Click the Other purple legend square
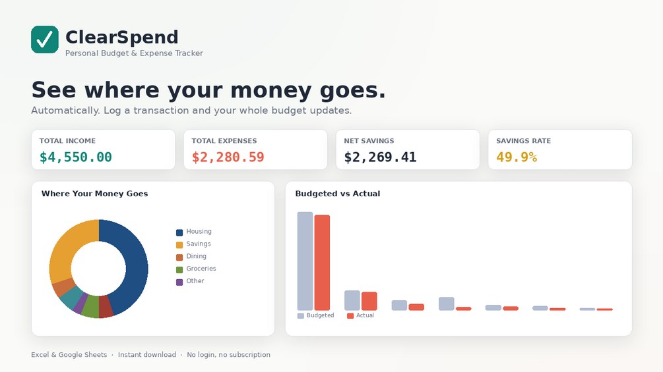 tap(179, 282)
